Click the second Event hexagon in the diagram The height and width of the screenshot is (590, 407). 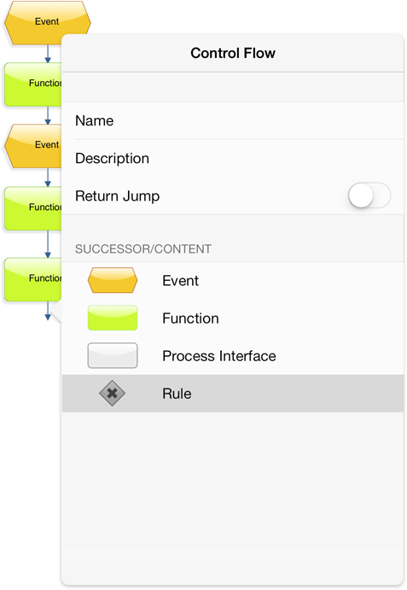click(33, 146)
